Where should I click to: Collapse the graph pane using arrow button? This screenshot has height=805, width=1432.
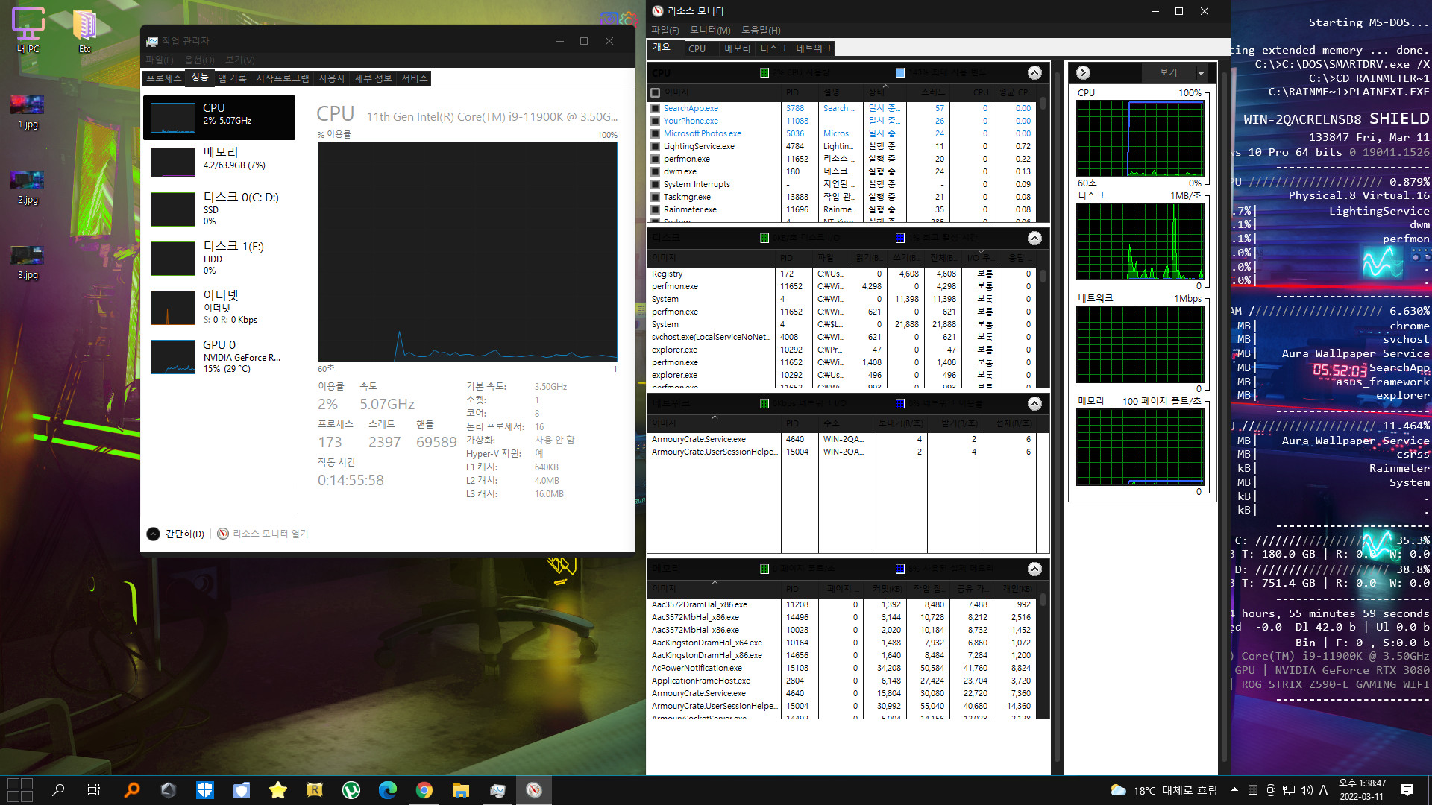(x=1083, y=73)
